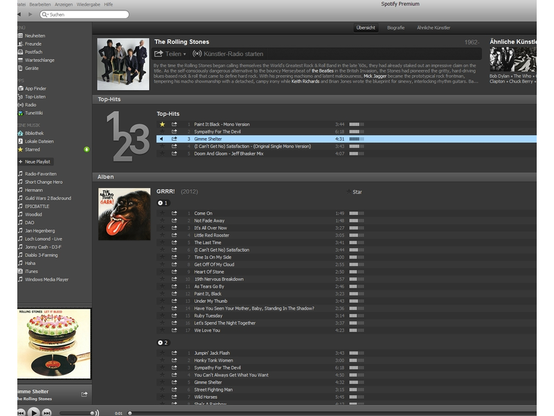Switch to the Ähnliche Künstler tab

434,28
